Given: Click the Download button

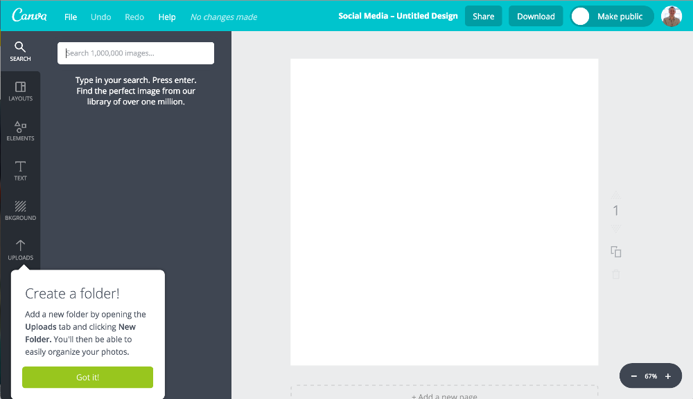Looking at the screenshot, I should [x=535, y=15].
